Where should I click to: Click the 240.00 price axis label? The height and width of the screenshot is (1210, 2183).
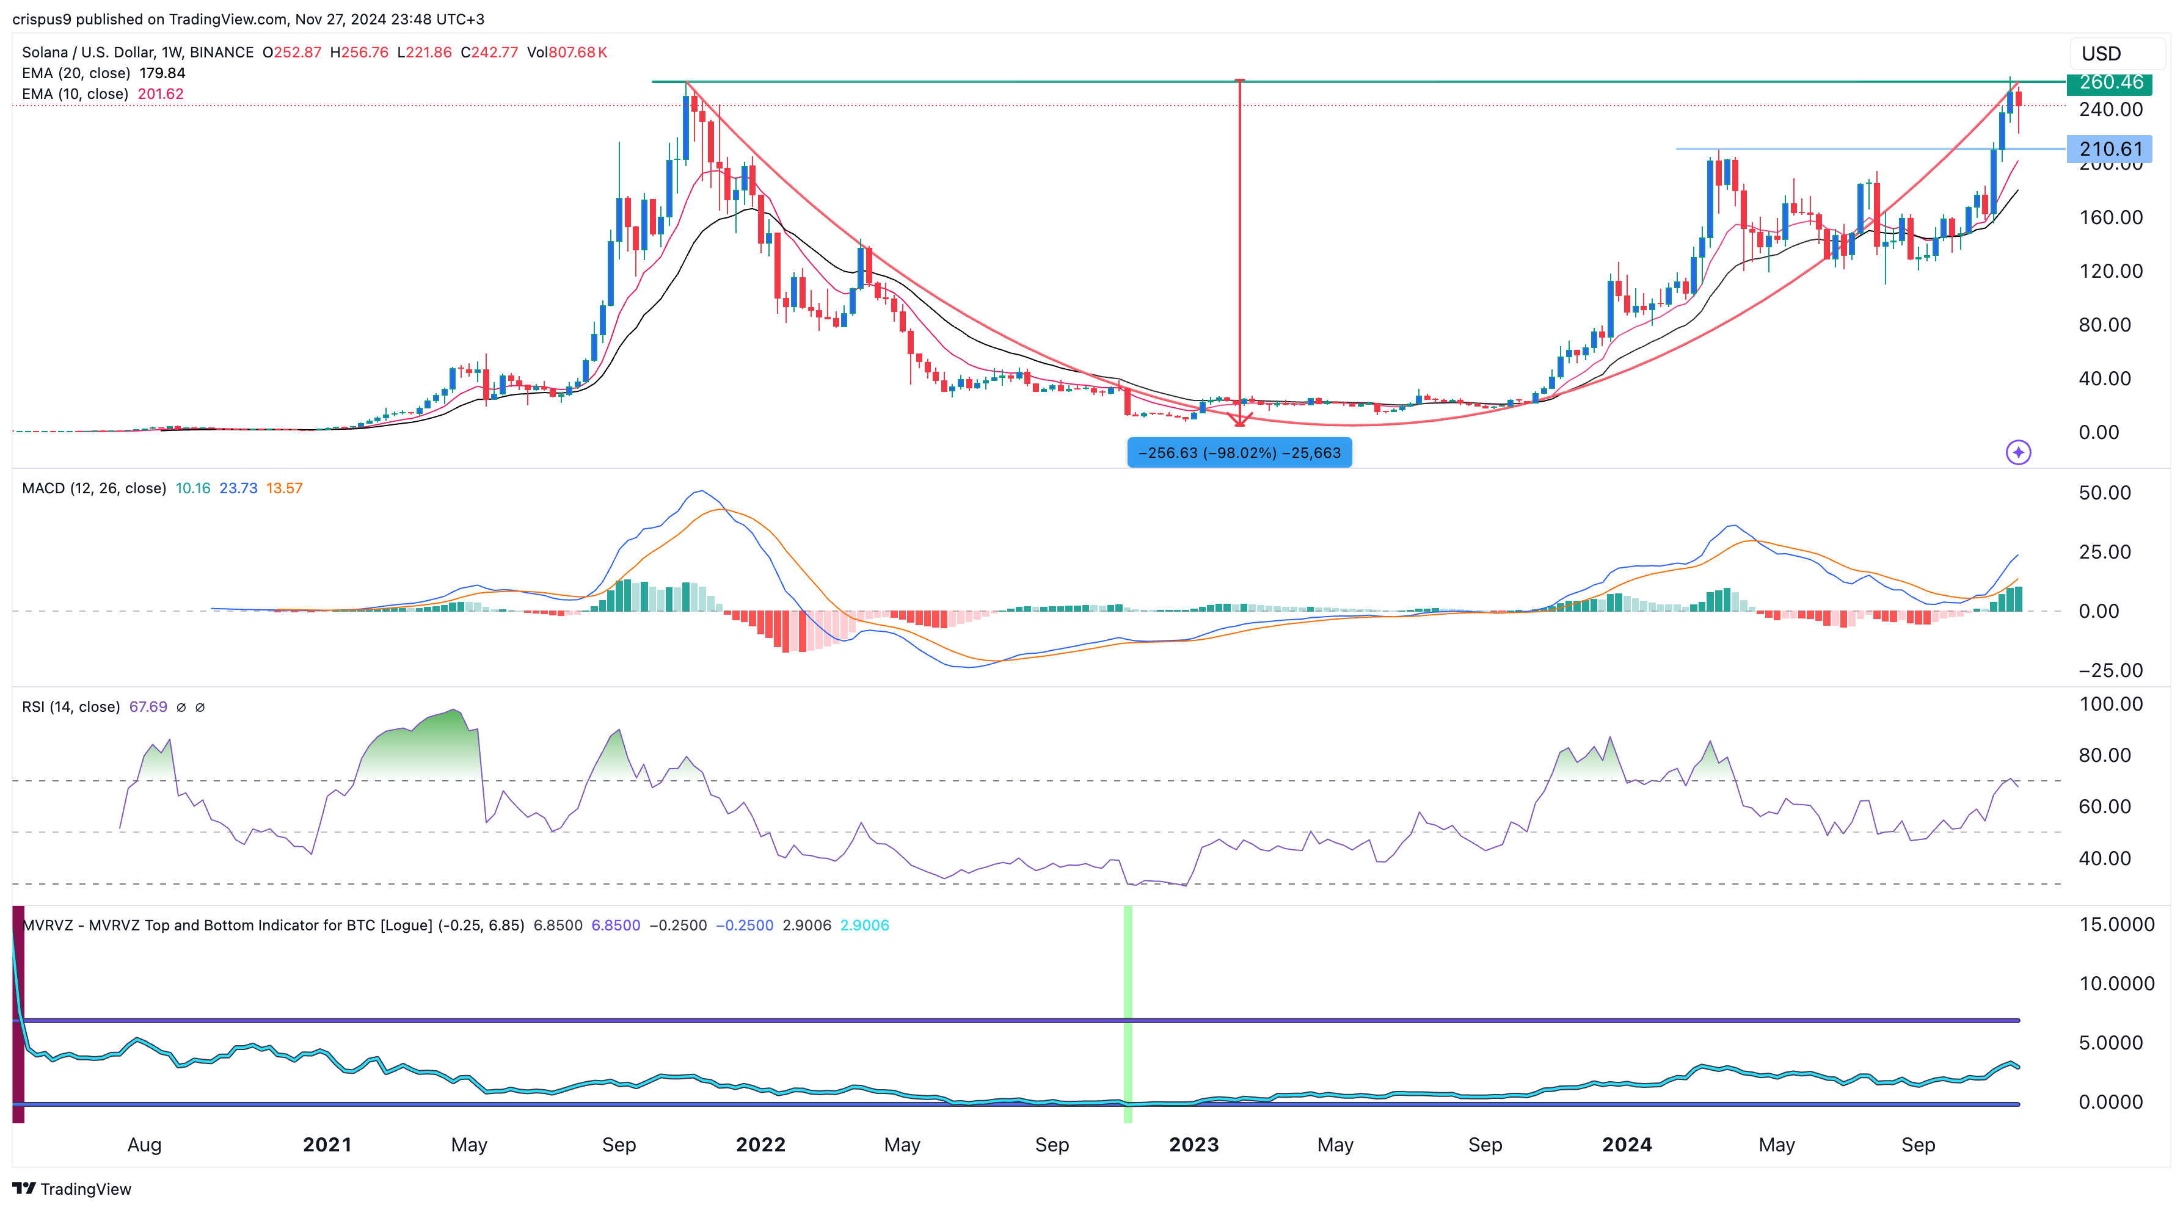(x=2110, y=110)
